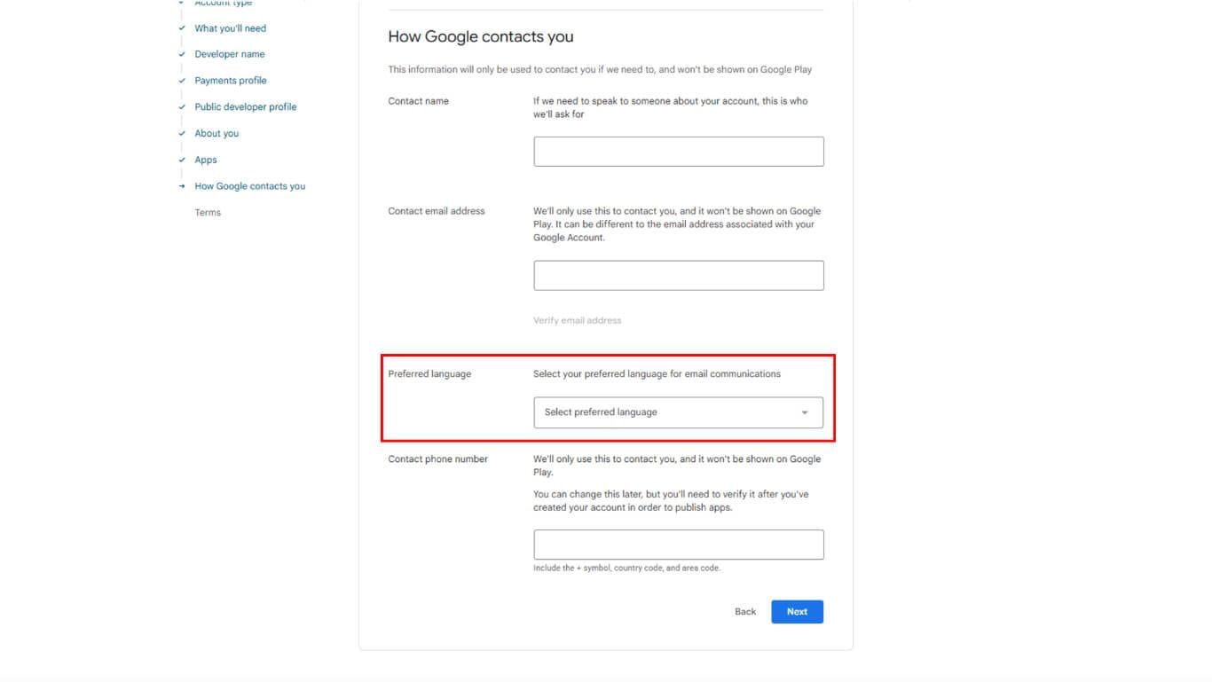Click the Verify email address link
This screenshot has height=682, width=1212.
(x=577, y=321)
